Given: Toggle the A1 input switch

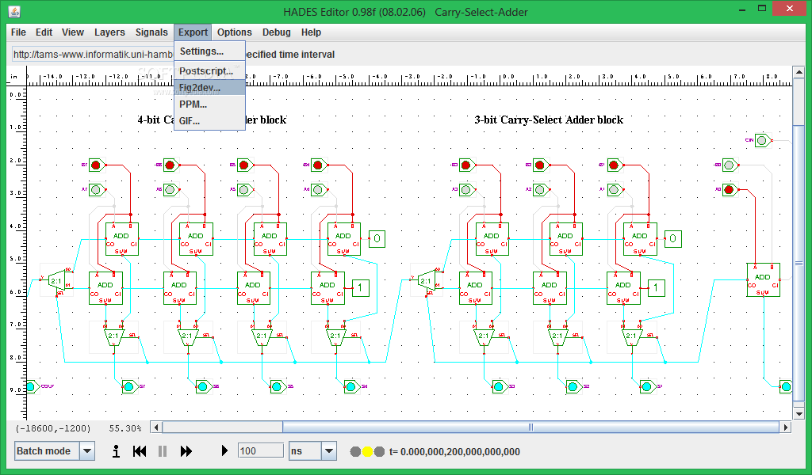Looking at the screenshot, I should [615, 190].
